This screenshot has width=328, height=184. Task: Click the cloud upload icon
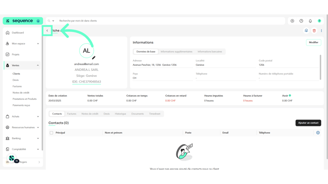tap(306, 30)
